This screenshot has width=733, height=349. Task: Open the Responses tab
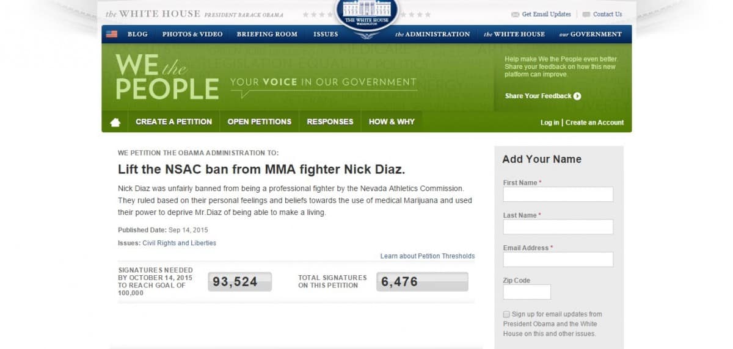[330, 121]
